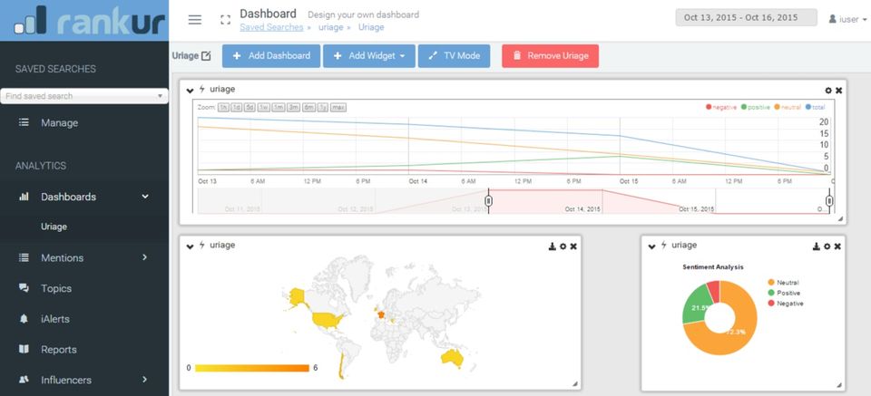Open settings gear on line chart widget
The width and height of the screenshot is (871, 396).
[828, 91]
